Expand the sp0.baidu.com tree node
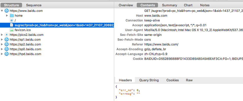The height and width of the screenshot is (101, 243). (x=2, y=49)
